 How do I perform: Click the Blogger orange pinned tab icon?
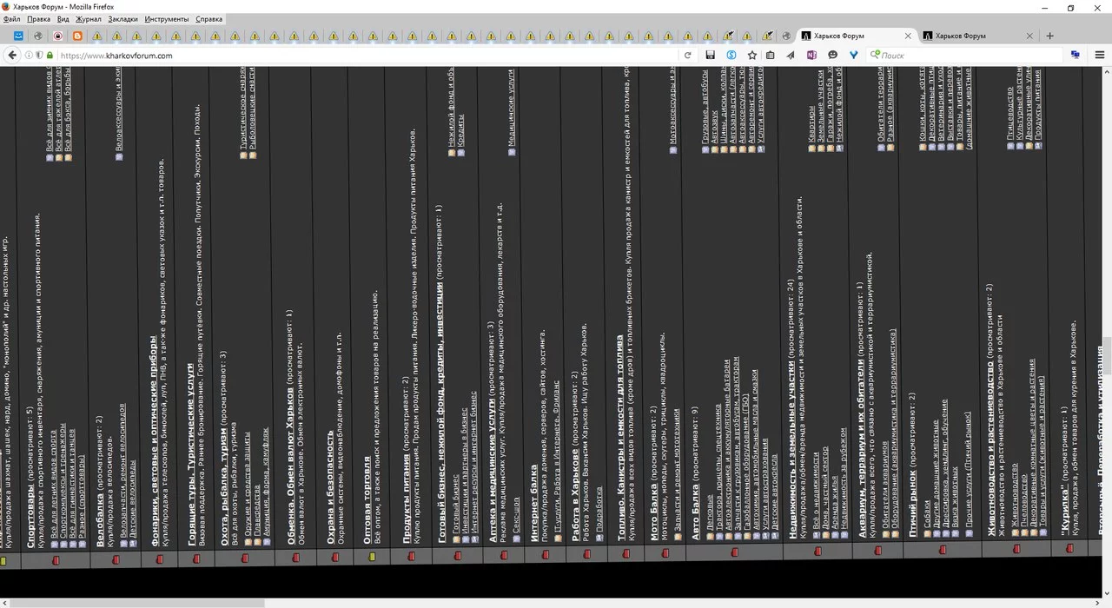click(x=77, y=36)
